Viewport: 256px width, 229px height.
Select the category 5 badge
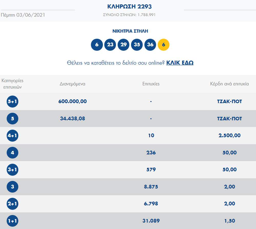click(13, 119)
